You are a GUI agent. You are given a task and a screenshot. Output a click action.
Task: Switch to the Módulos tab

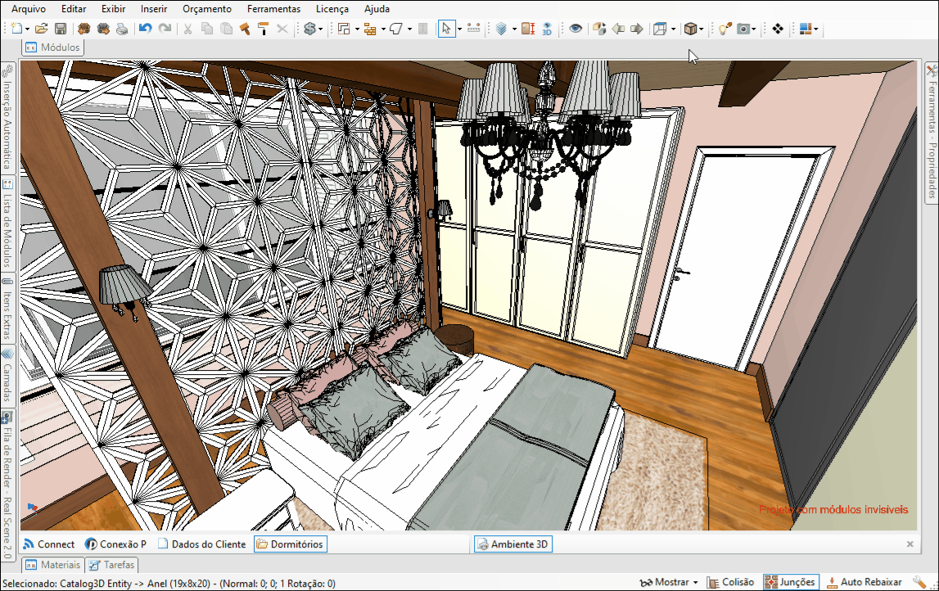(x=52, y=47)
